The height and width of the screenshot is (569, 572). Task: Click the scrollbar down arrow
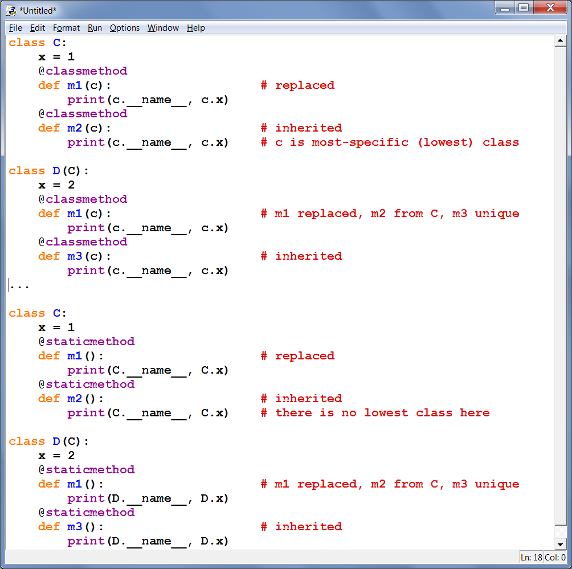560,544
